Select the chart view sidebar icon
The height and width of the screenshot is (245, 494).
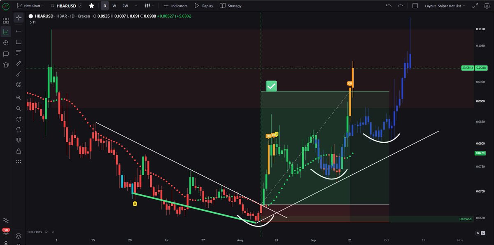pos(6,32)
